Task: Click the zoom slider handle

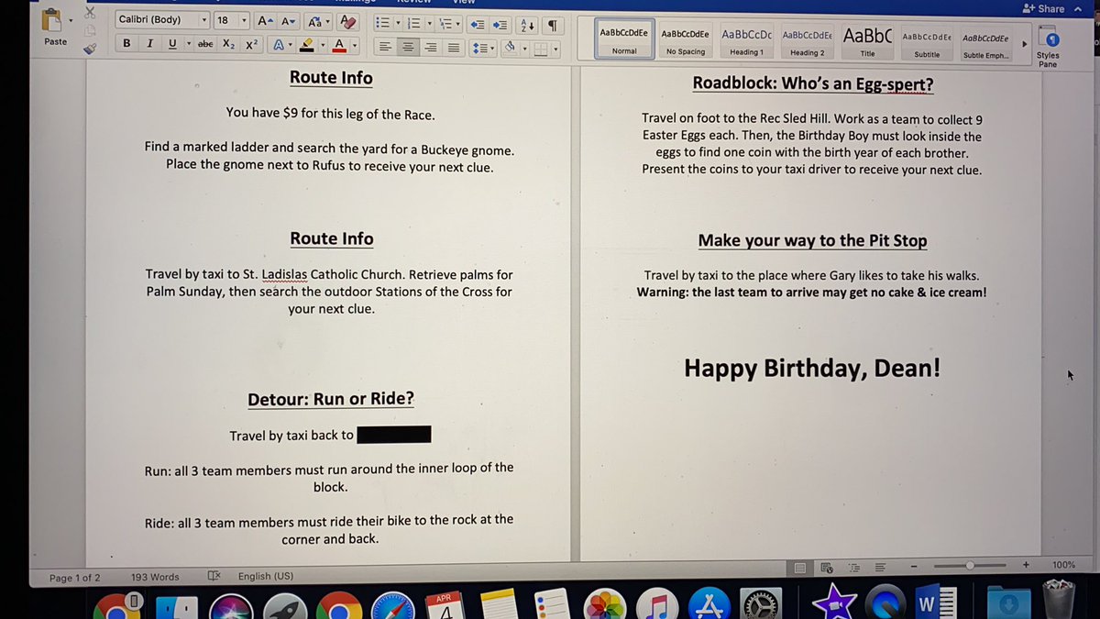Action: [x=970, y=565]
